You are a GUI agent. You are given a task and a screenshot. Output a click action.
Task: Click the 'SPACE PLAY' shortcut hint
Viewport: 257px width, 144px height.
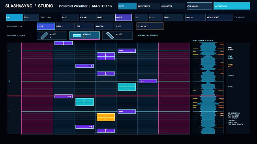(x=233, y=122)
